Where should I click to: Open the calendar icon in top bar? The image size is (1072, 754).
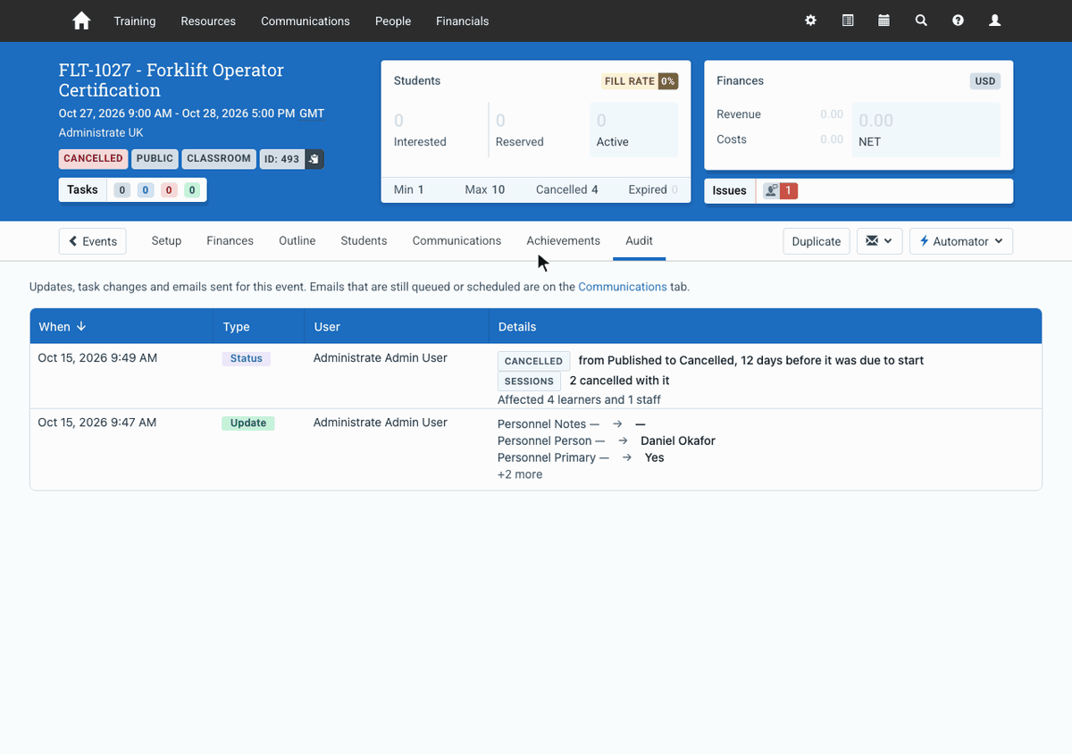884,21
